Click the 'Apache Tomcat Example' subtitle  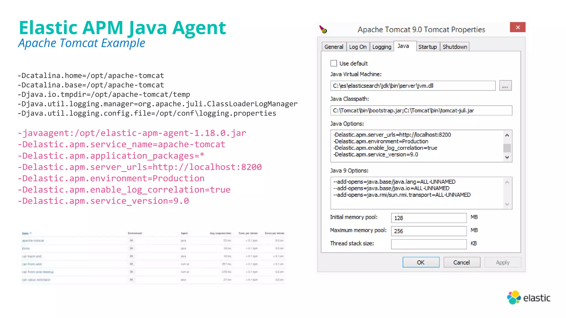(x=82, y=43)
